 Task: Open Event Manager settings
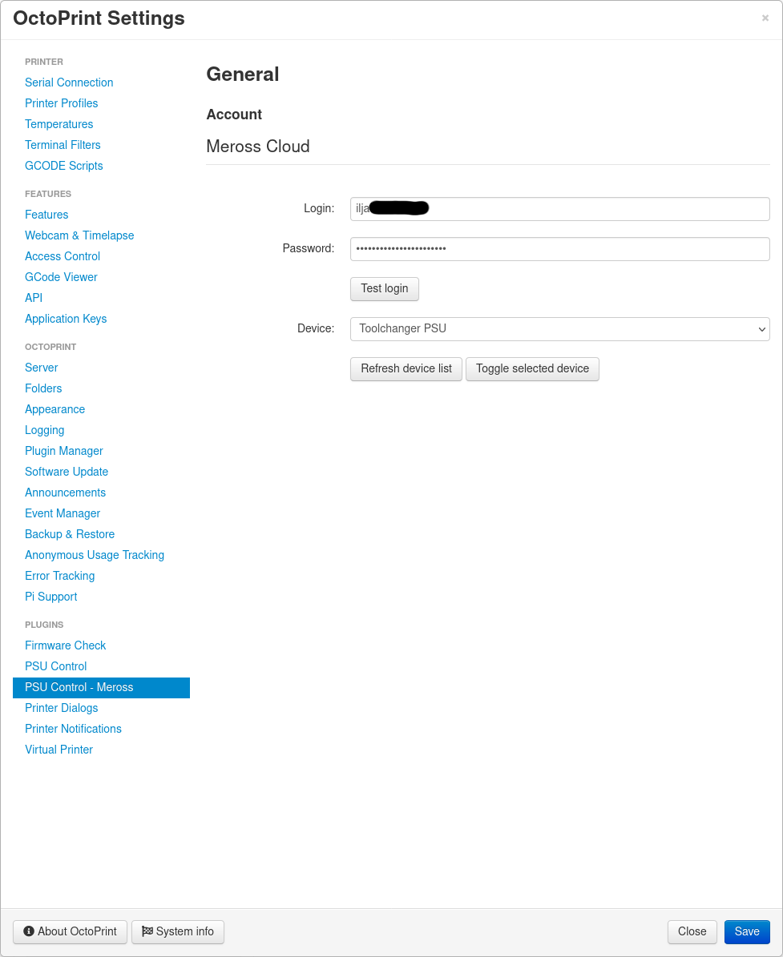tap(63, 512)
